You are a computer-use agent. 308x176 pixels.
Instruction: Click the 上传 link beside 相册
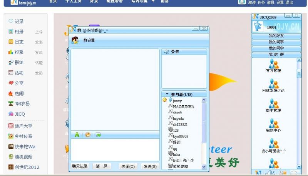pos(39,32)
